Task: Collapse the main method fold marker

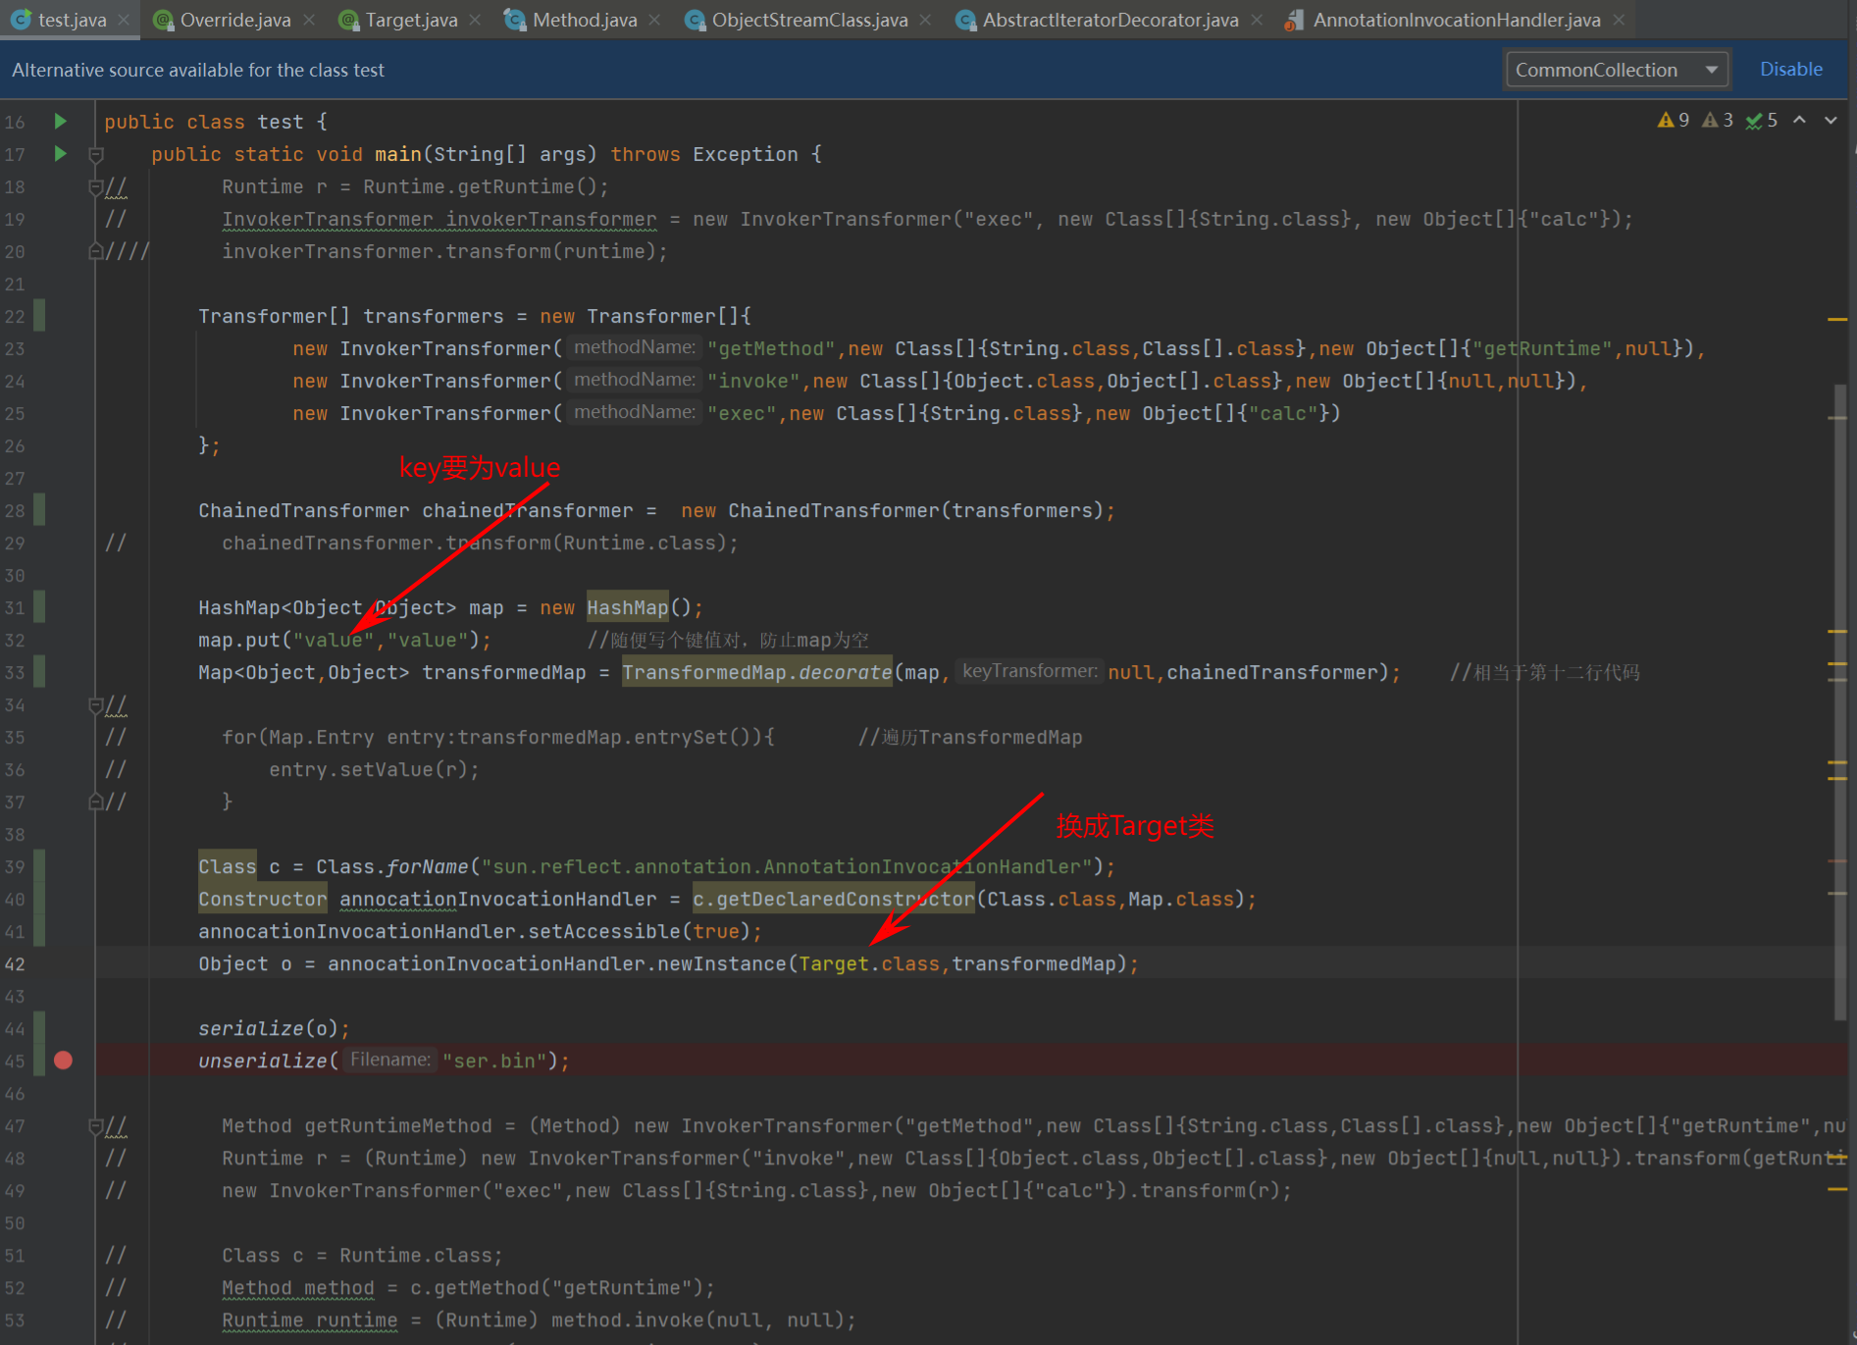Action: click(96, 154)
